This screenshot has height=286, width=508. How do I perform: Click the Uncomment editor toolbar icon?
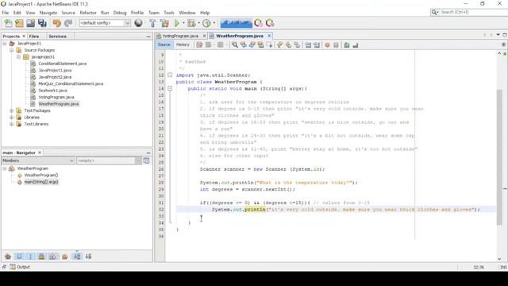pos(356,44)
